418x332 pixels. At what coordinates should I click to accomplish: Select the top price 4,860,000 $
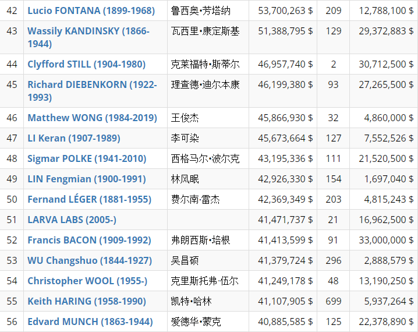pyautogui.click(x=389, y=118)
